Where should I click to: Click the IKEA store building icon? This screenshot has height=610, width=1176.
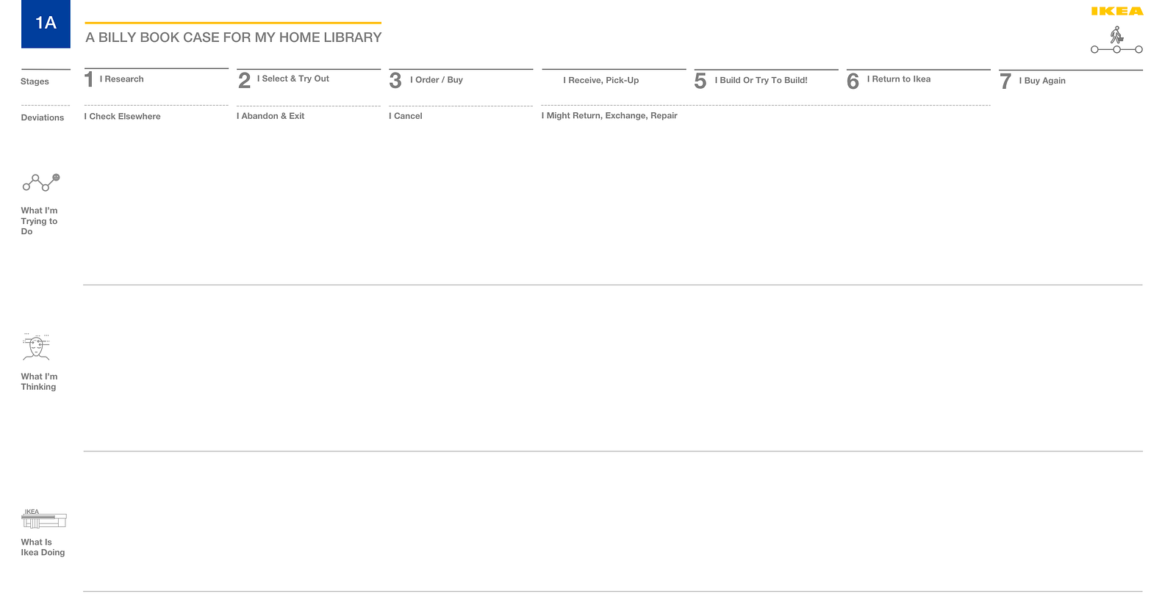[x=43, y=519]
